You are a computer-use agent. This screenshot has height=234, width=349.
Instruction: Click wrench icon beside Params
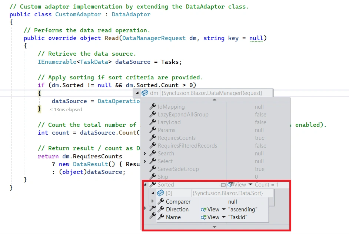pyautogui.click(x=153, y=130)
